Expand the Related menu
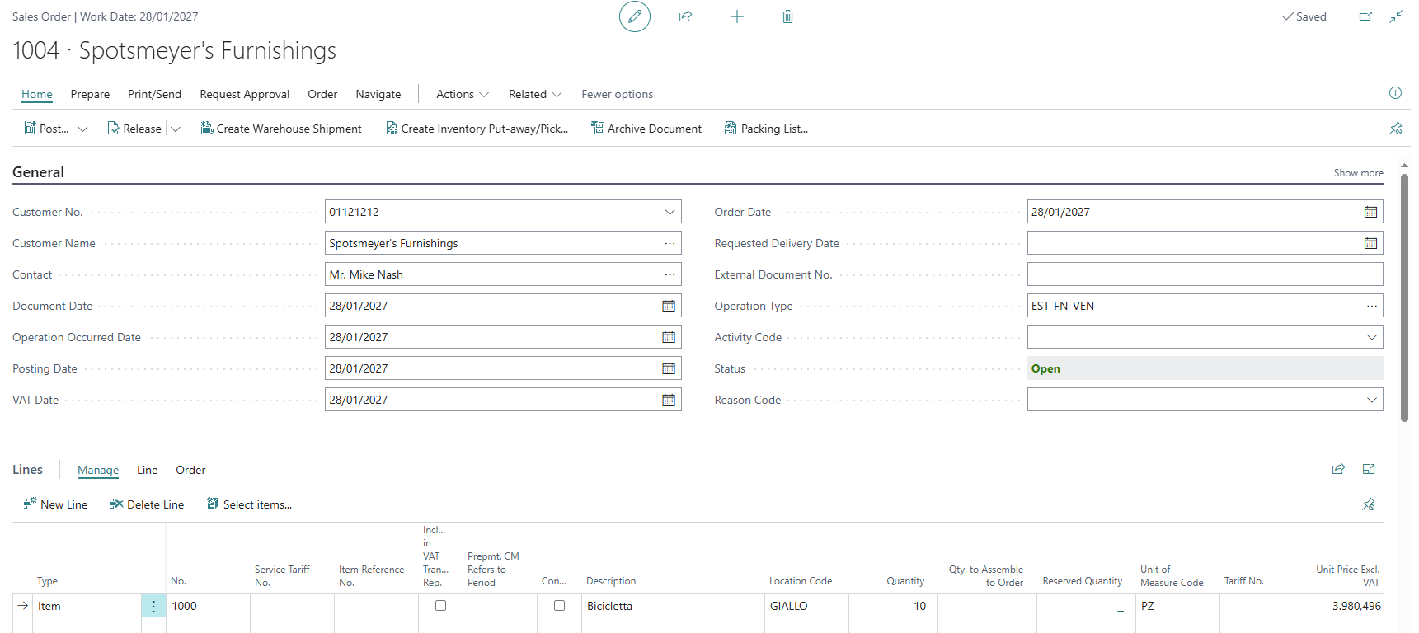This screenshot has width=1419, height=633. coord(535,94)
